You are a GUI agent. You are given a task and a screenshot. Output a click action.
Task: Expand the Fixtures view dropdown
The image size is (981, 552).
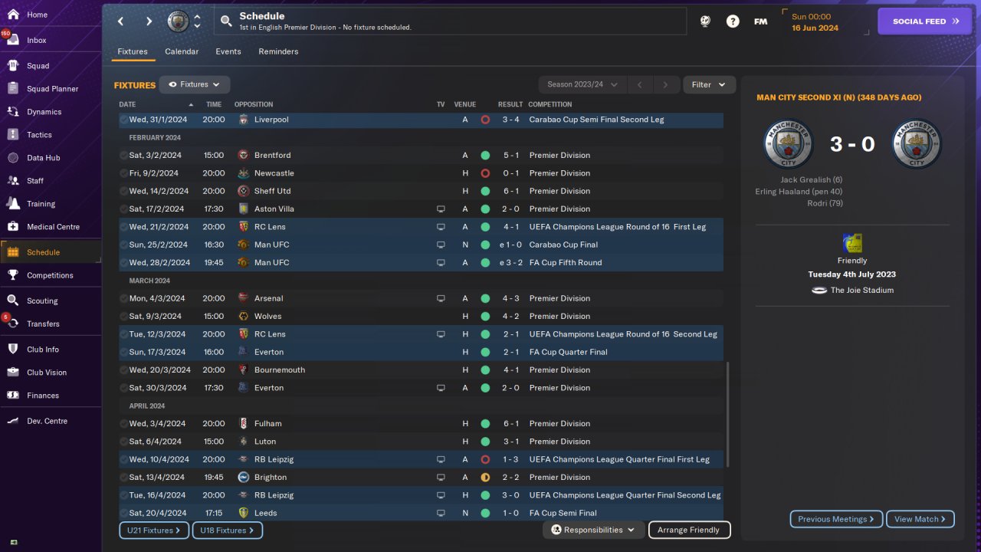pyautogui.click(x=195, y=84)
